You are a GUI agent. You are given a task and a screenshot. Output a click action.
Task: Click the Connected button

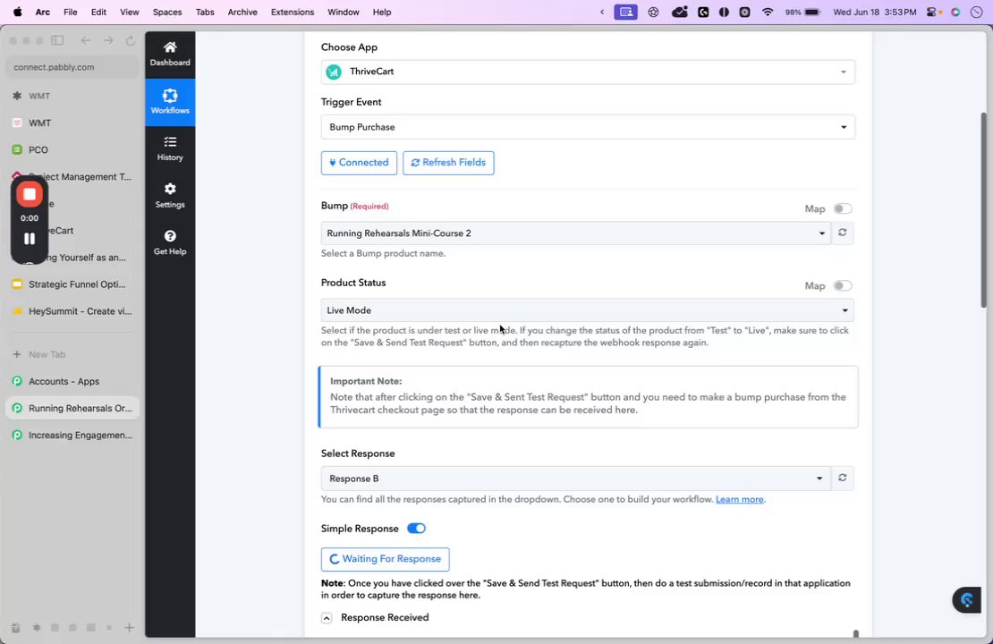coord(359,163)
